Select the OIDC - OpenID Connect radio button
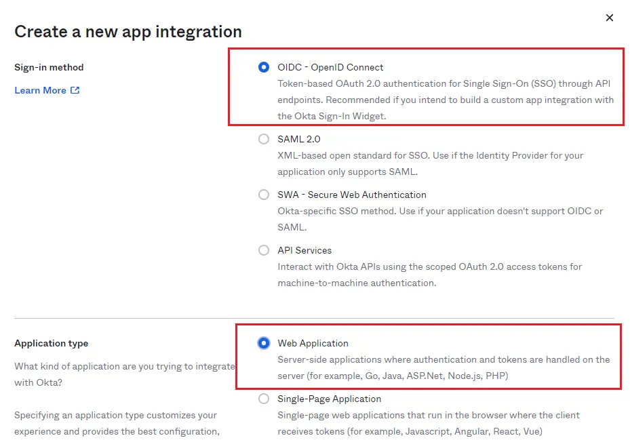 (x=264, y=67)
